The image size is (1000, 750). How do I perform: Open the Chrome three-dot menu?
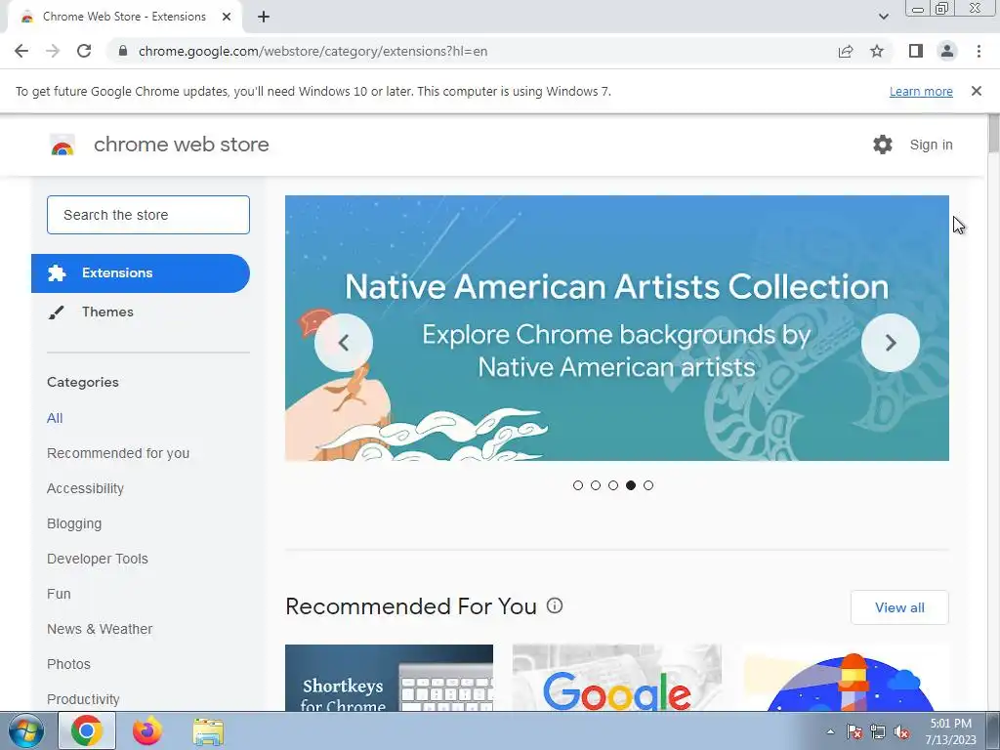click(x=979, y=51)
